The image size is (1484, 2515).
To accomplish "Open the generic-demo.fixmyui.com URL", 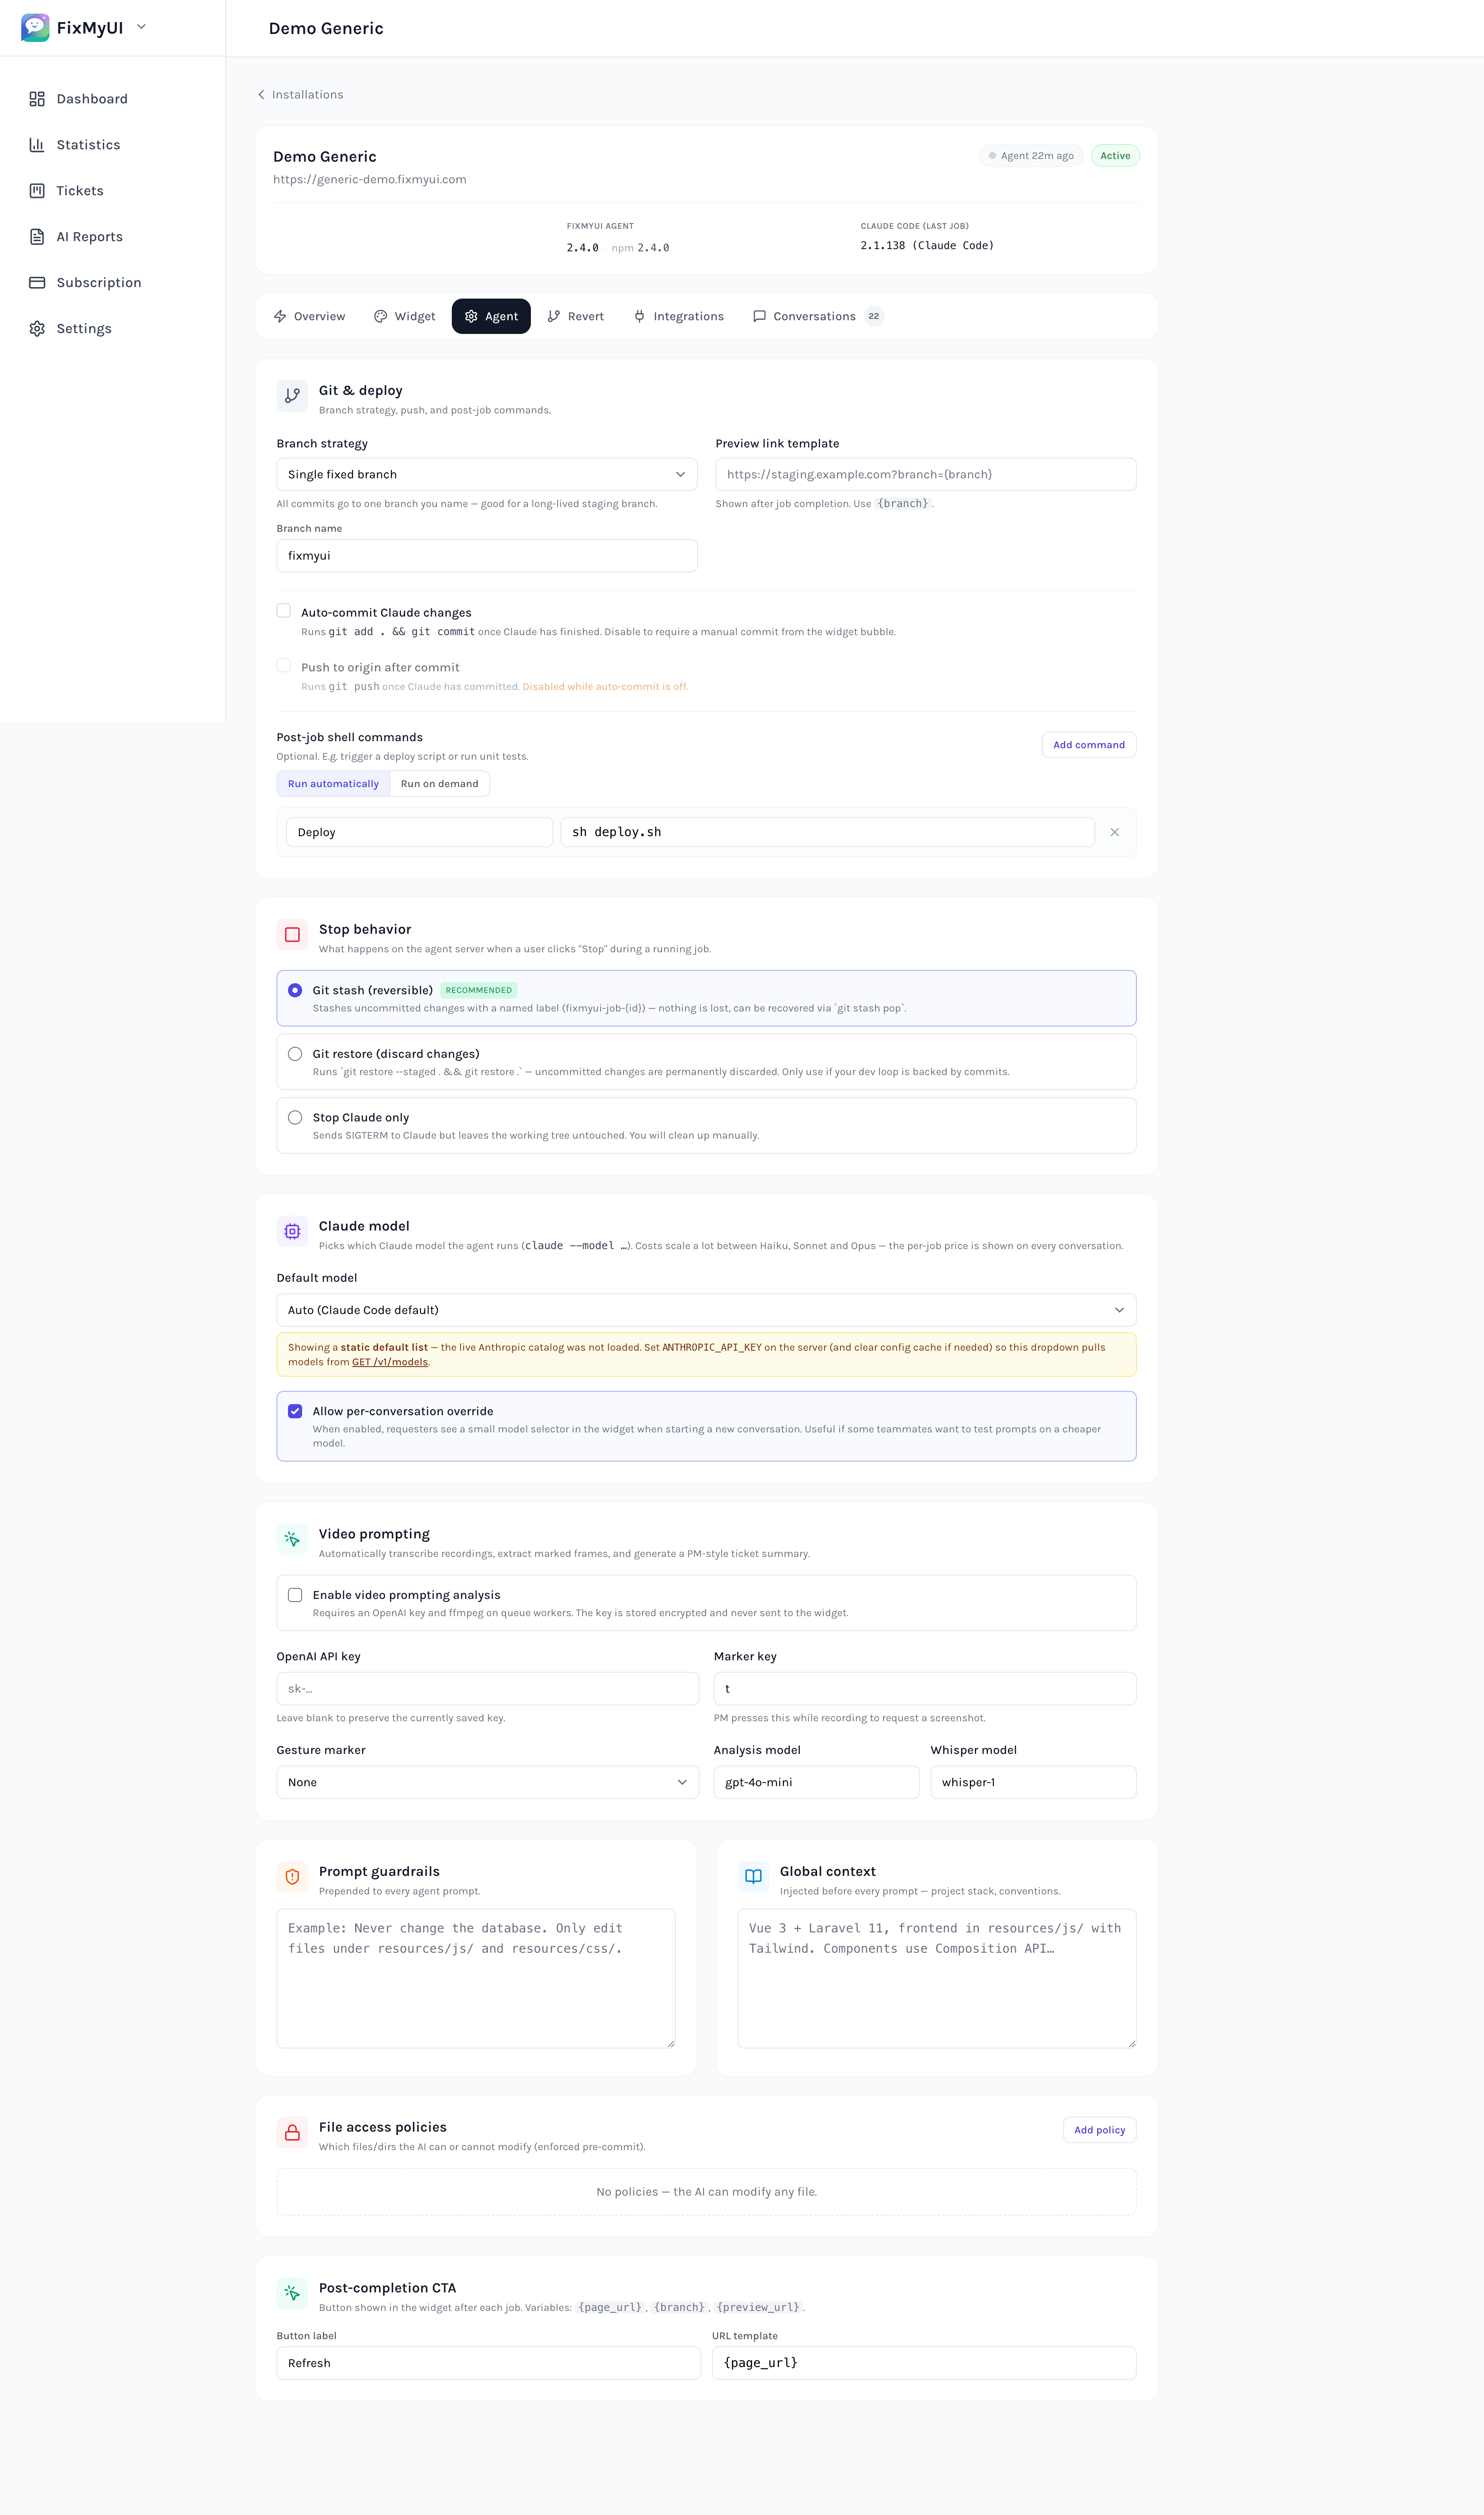I will pos(370,180).
